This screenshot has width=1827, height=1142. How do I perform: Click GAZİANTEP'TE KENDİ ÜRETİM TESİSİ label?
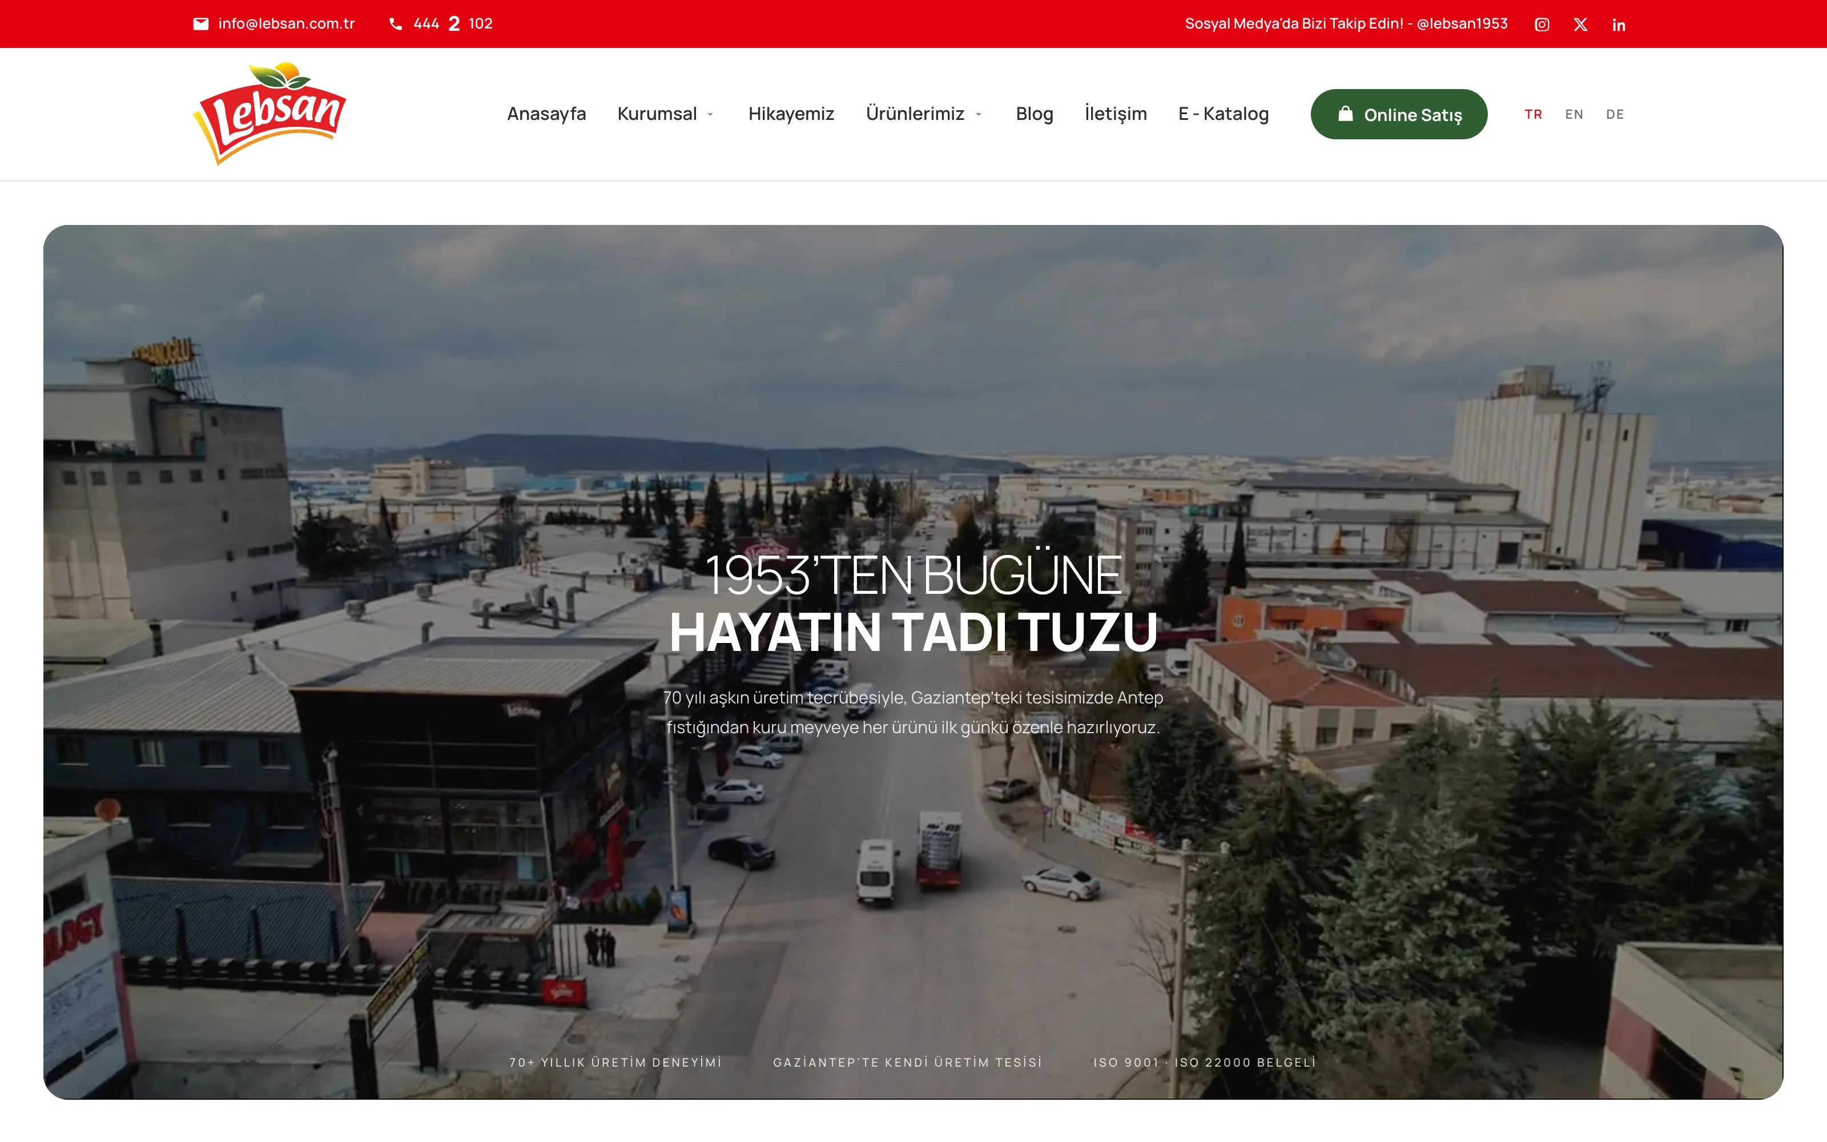tap(907, 1063)
